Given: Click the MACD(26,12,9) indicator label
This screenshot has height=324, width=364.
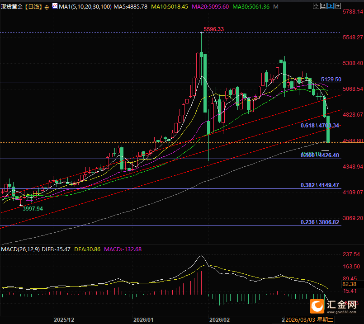Looking at the screenshot, I should click(x=21, y=249).
